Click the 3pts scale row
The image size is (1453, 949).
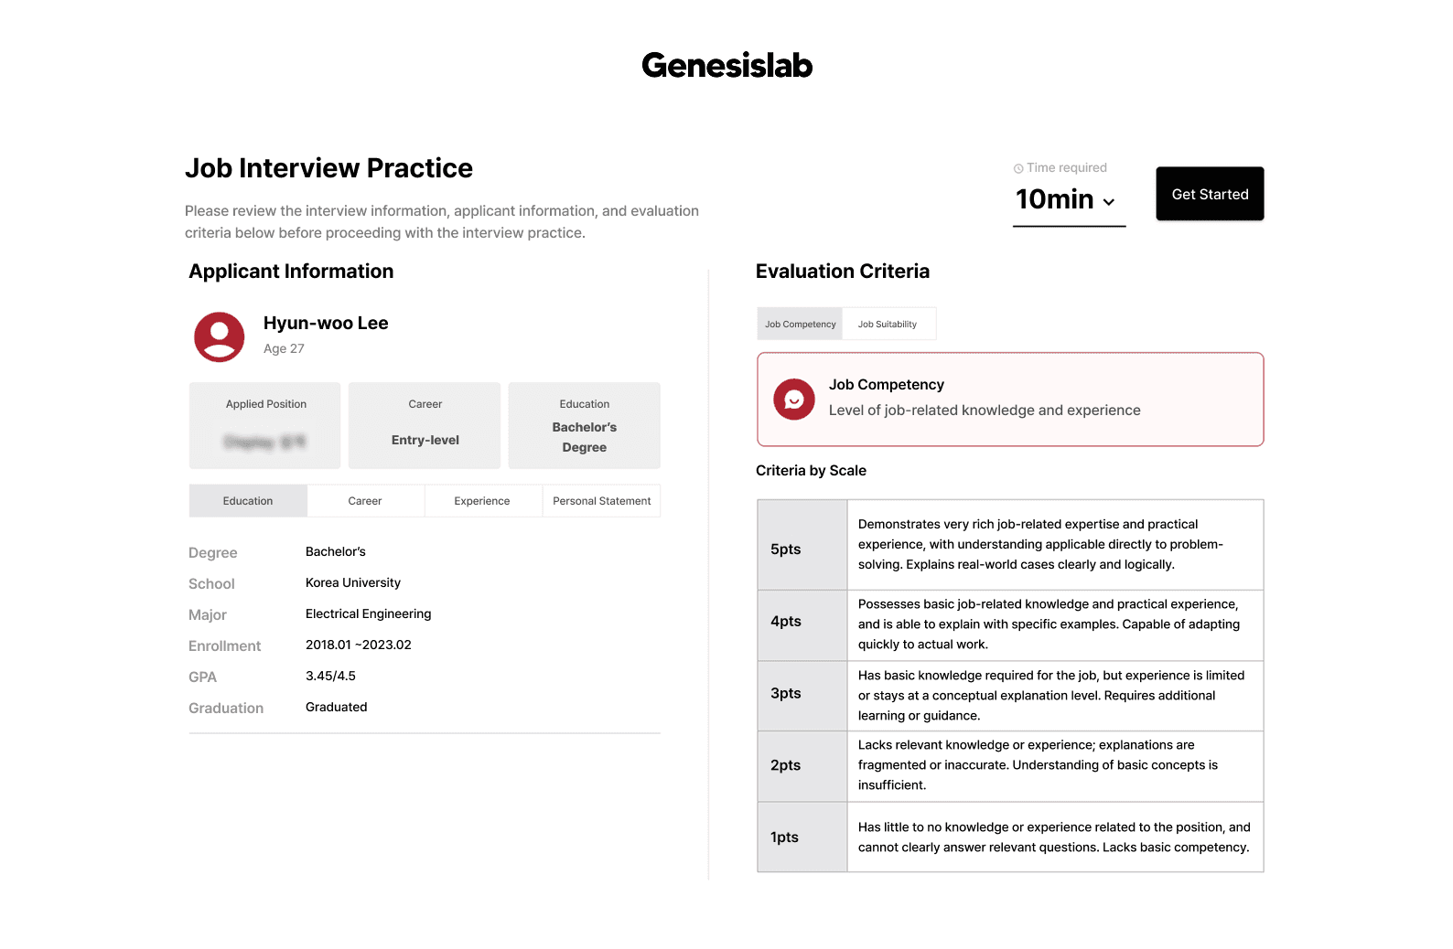click(x=1010, y=696)
